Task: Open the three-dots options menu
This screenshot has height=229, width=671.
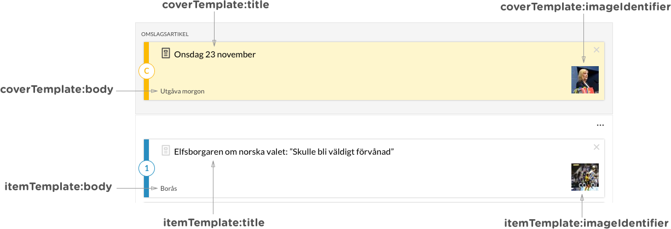Action: point(600,125)
